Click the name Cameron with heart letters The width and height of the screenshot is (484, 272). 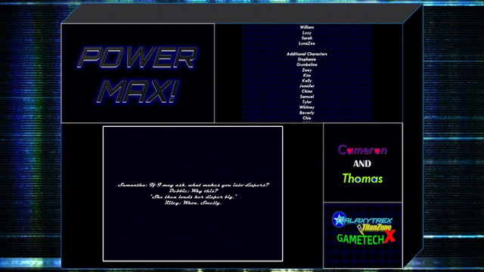pyautogui.click(x=362, y=150)
